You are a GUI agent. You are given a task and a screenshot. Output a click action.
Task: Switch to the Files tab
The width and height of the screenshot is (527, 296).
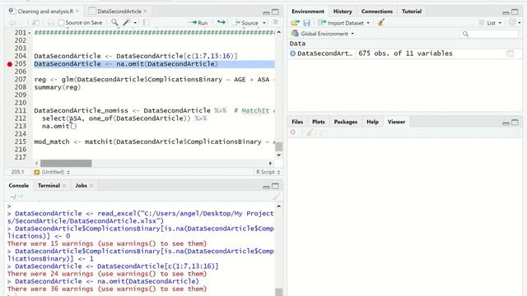pyautogui.click(x=297, y=122)
